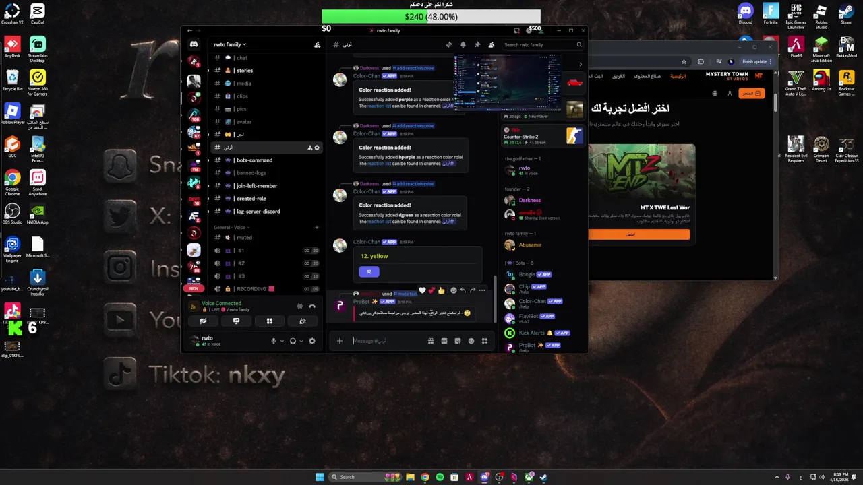Join voice channel #2
This screenshot has width=863, height=485.
click(266, 263)
